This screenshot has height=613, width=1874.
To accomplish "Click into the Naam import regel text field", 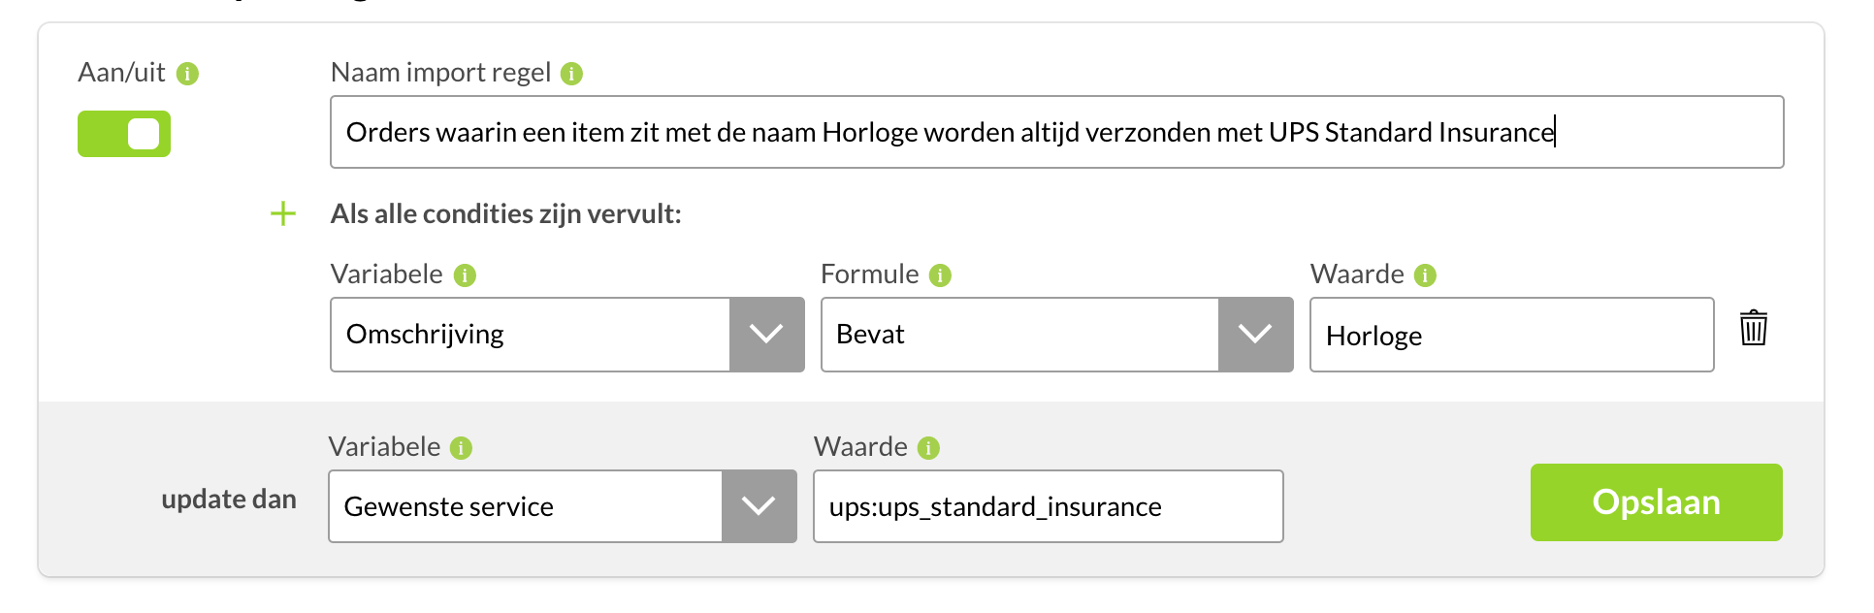I will tap(1056, 132).
